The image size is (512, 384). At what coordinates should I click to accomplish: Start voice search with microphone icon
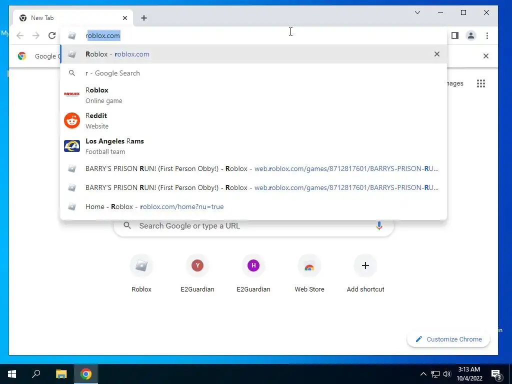point(379,225)
